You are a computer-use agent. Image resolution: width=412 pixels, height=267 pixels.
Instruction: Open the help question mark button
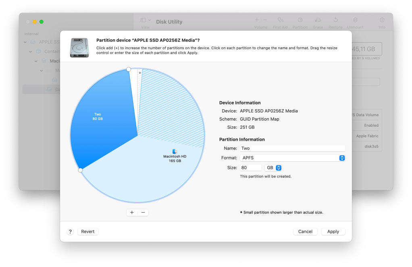tap(70, 232)
